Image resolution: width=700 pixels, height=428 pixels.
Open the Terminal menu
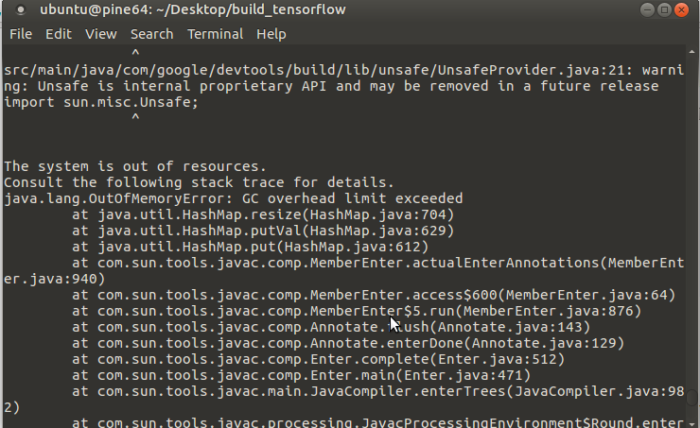click(215, 34)
